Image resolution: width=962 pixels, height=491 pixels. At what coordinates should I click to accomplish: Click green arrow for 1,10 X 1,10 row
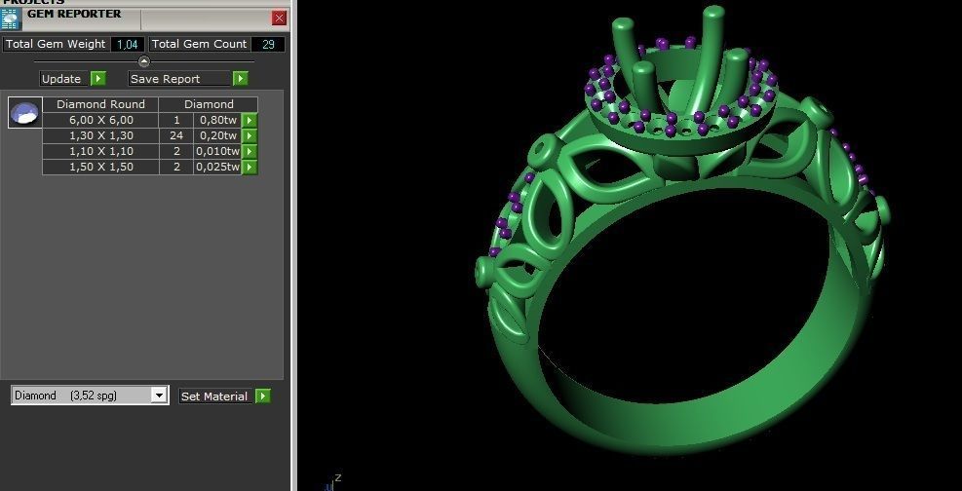250,151
